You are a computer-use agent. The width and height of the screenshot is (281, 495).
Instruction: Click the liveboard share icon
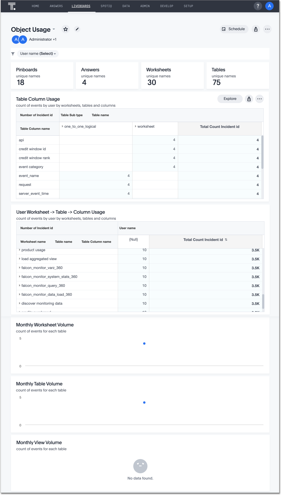click(256, 29)
